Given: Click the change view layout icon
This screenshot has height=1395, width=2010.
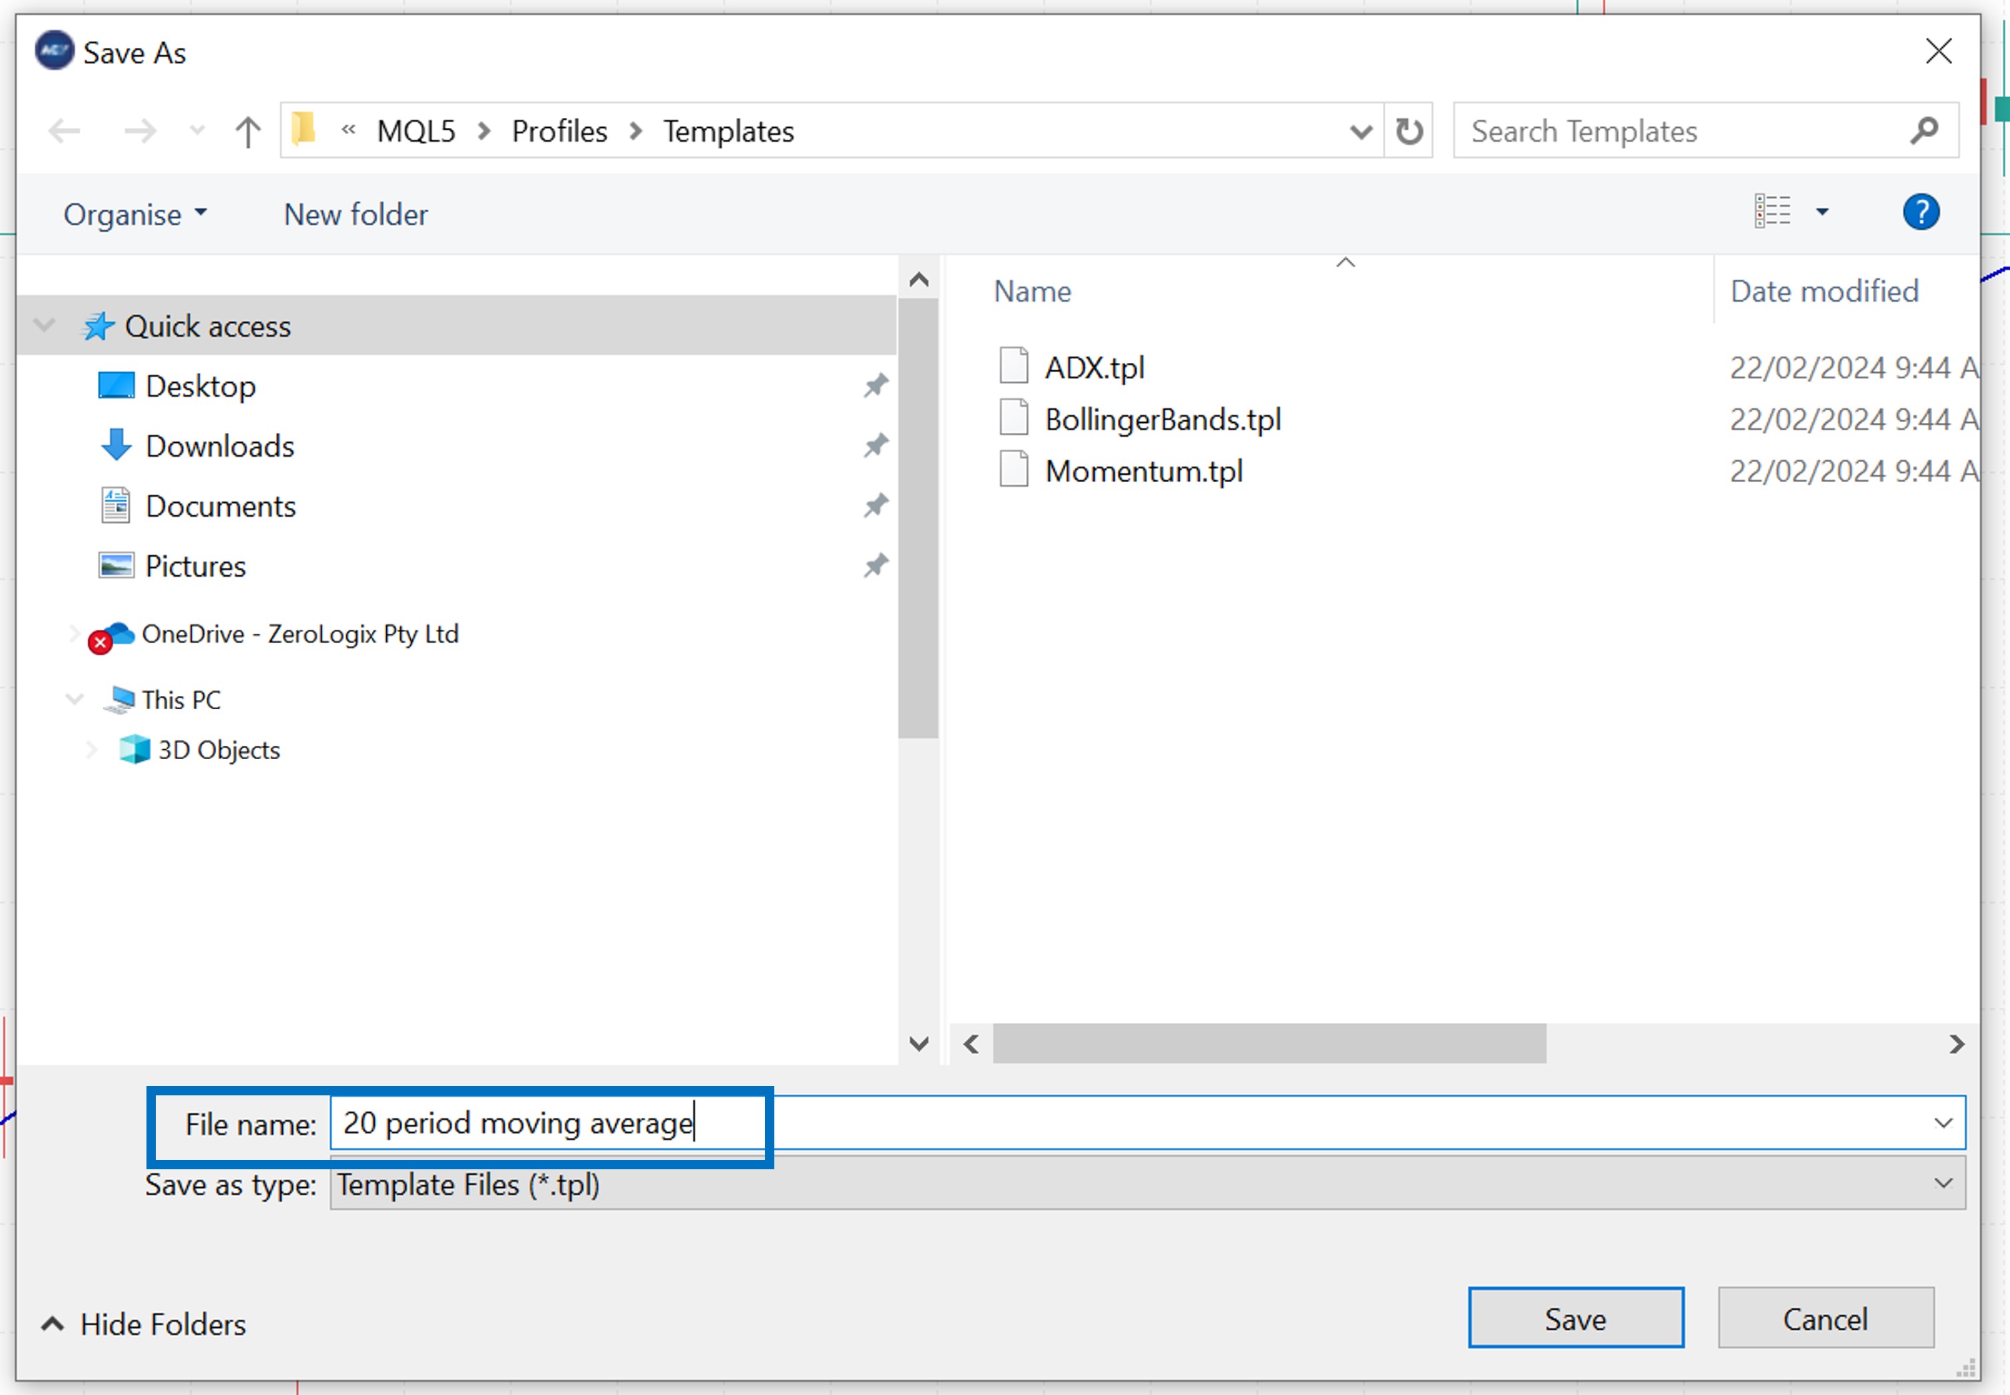Looking at the screenshot, I should pos(1772,212).
